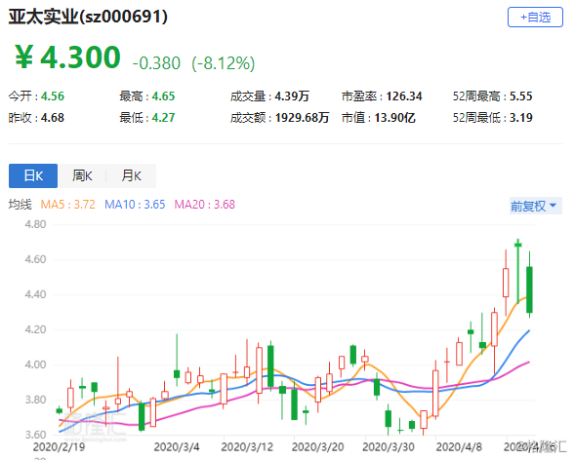Click the current price ¥4.300

pyautogui.click(x=67, y=57)
